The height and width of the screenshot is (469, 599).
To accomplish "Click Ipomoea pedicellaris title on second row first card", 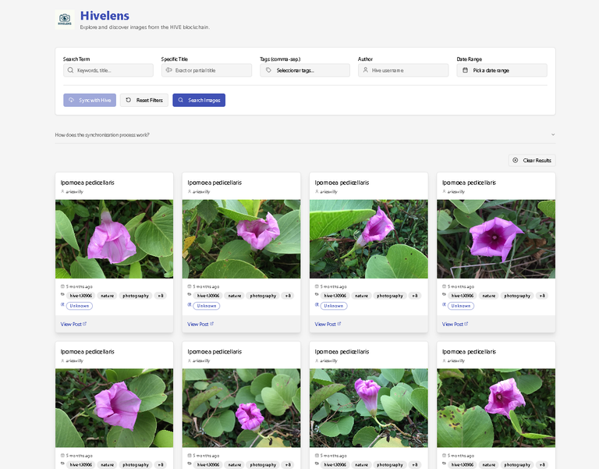I will click(87, 352).
